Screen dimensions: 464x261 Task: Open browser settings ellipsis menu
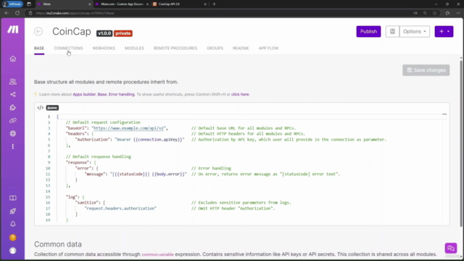[x=458, y=13]
